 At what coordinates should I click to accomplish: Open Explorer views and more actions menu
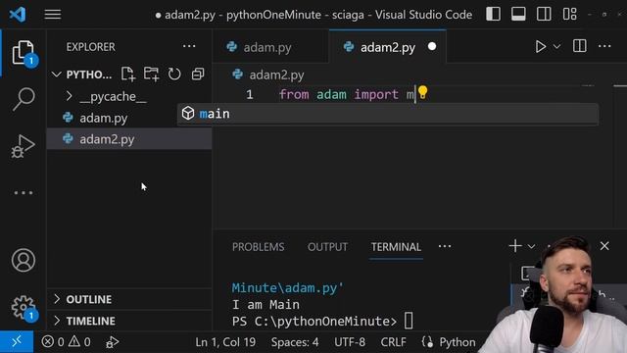(189, 46)
